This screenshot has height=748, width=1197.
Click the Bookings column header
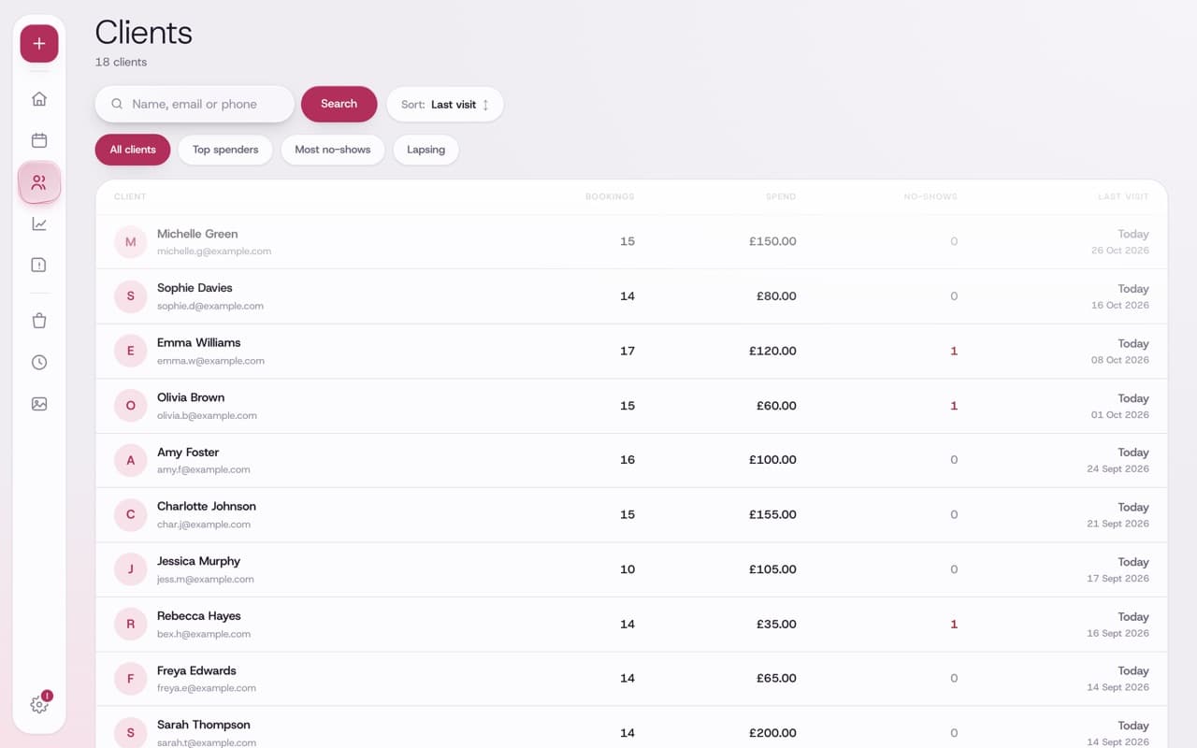610,197
